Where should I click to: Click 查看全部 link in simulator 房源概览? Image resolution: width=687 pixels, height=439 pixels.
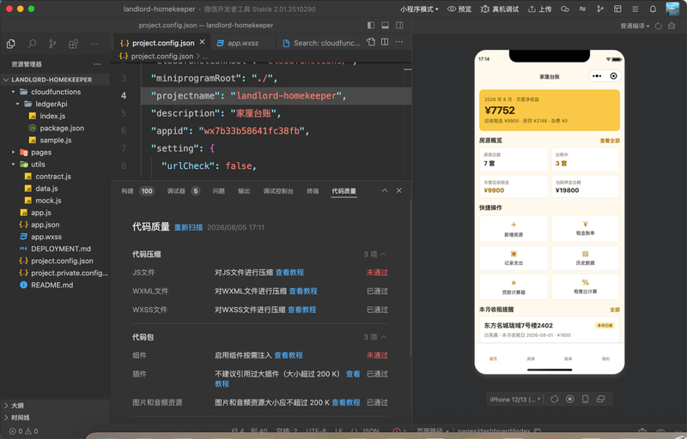(610, 141)
